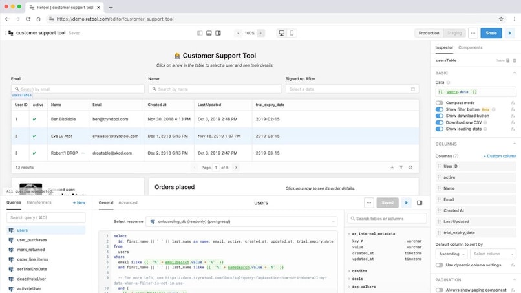Switch to desktop preview layout
Image resolution: width=521 pixels, height=293 pixels.
(281, 33)
